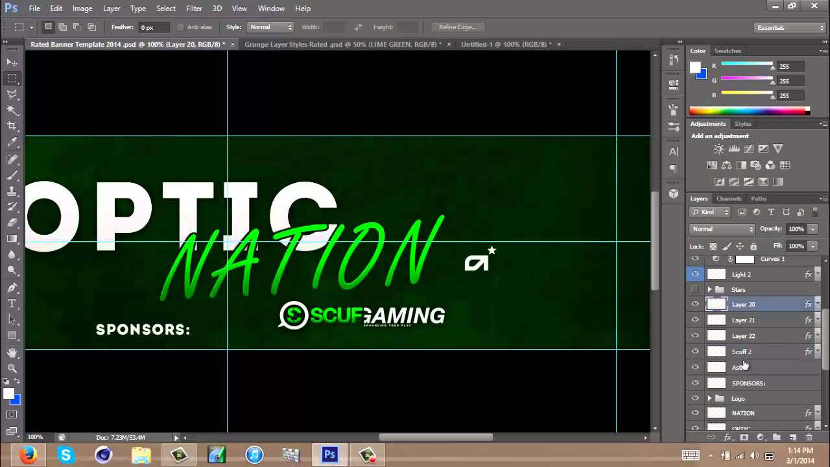Viewport: 830px width, 467px height.
Task: Select the Pen tool
Action: 12,287
